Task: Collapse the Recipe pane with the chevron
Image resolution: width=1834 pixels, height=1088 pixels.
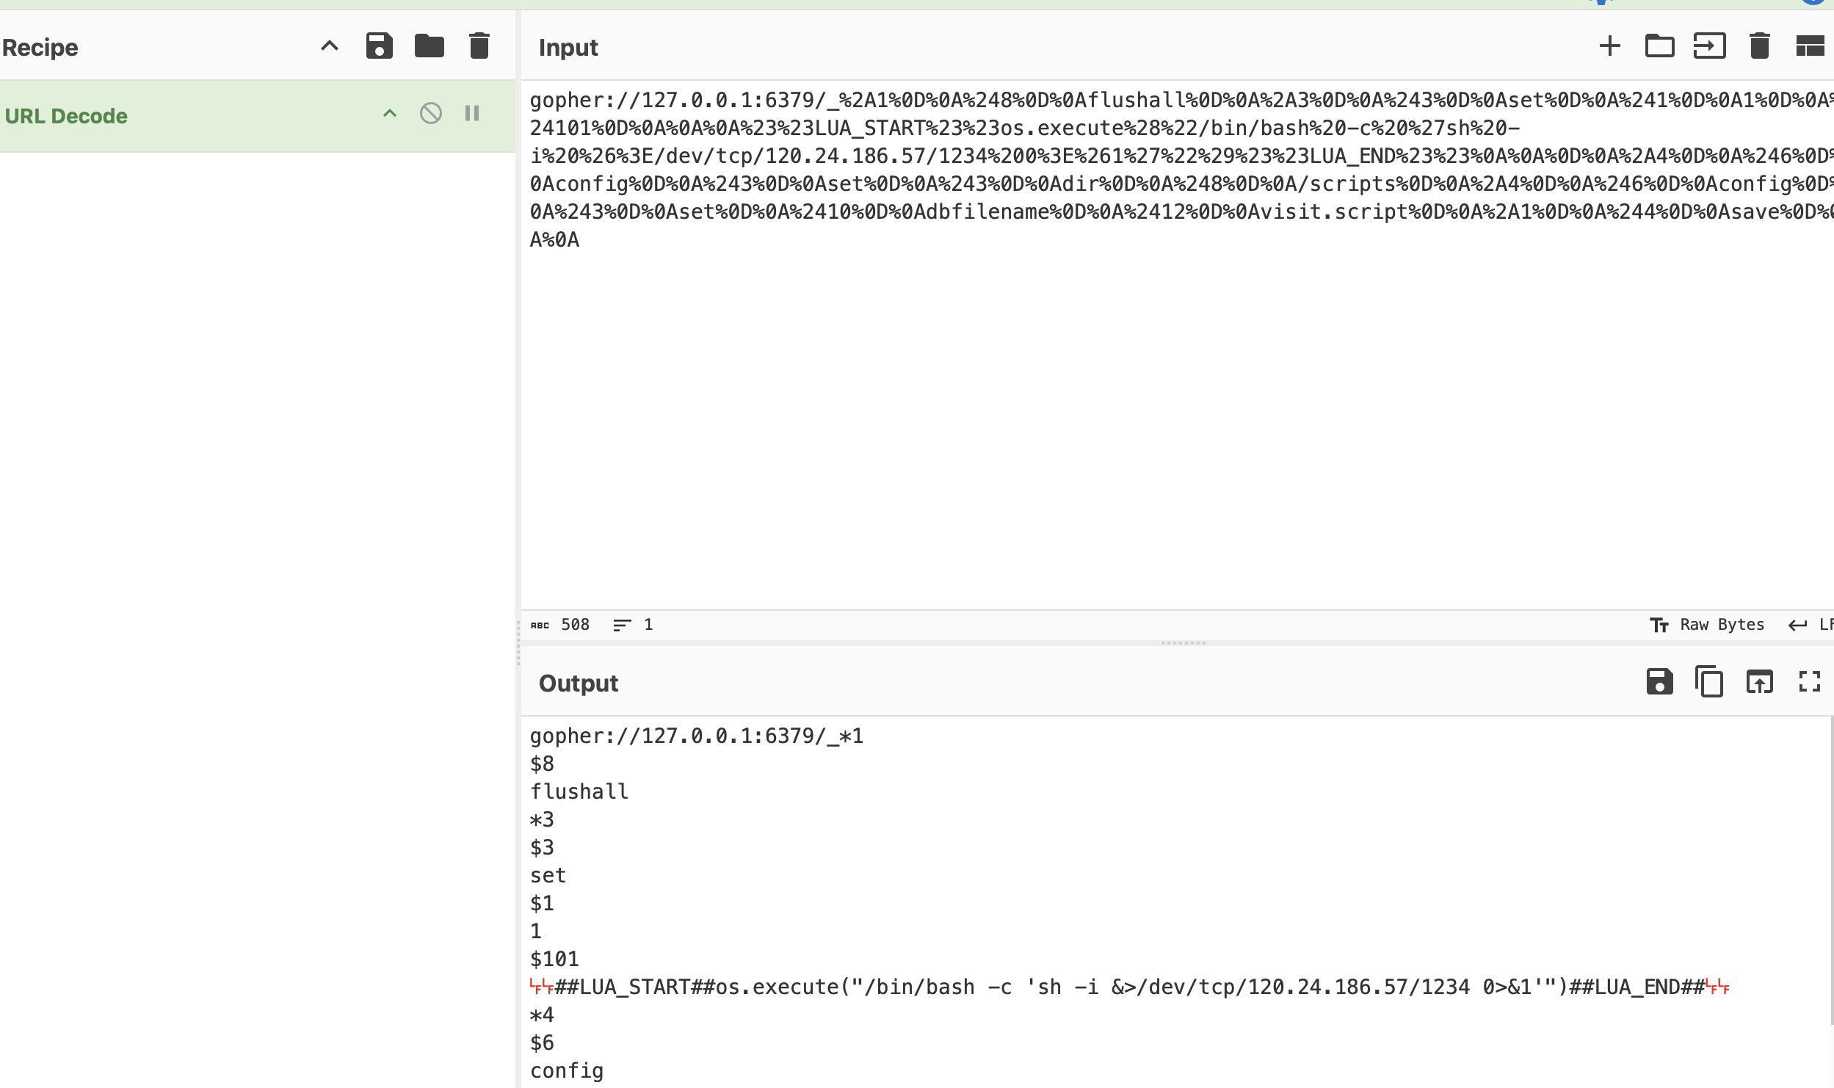Action: (330, 46)
